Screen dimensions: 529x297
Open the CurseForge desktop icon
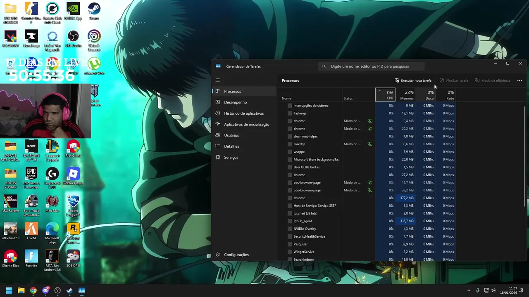(31, 39)
